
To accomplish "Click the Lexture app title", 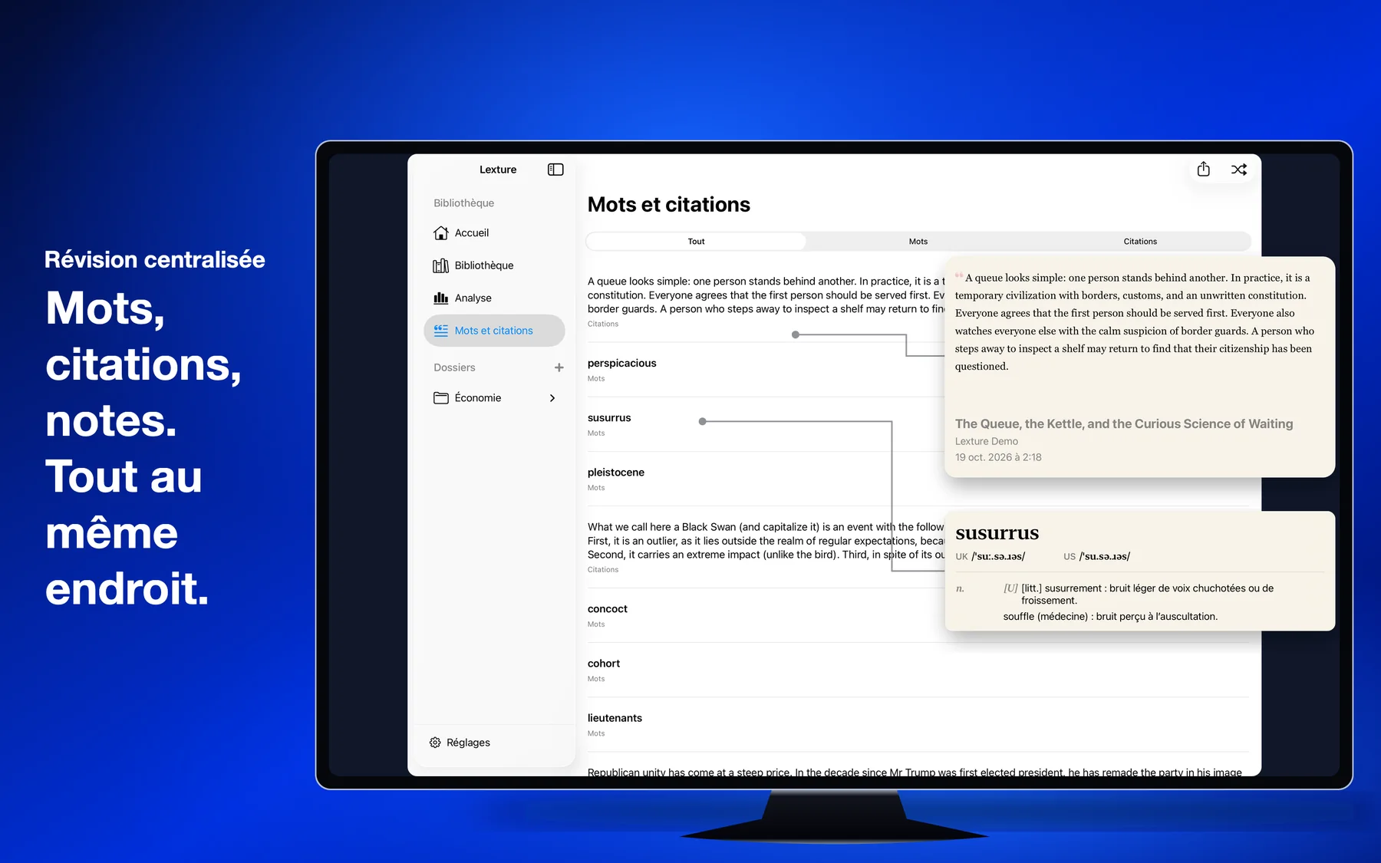I will point(498,170).
